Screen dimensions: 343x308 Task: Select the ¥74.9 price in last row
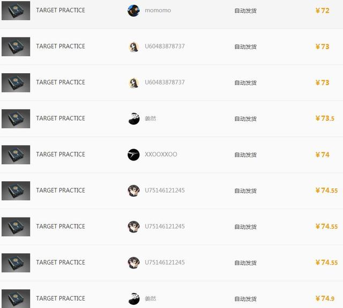click(325, 298)
